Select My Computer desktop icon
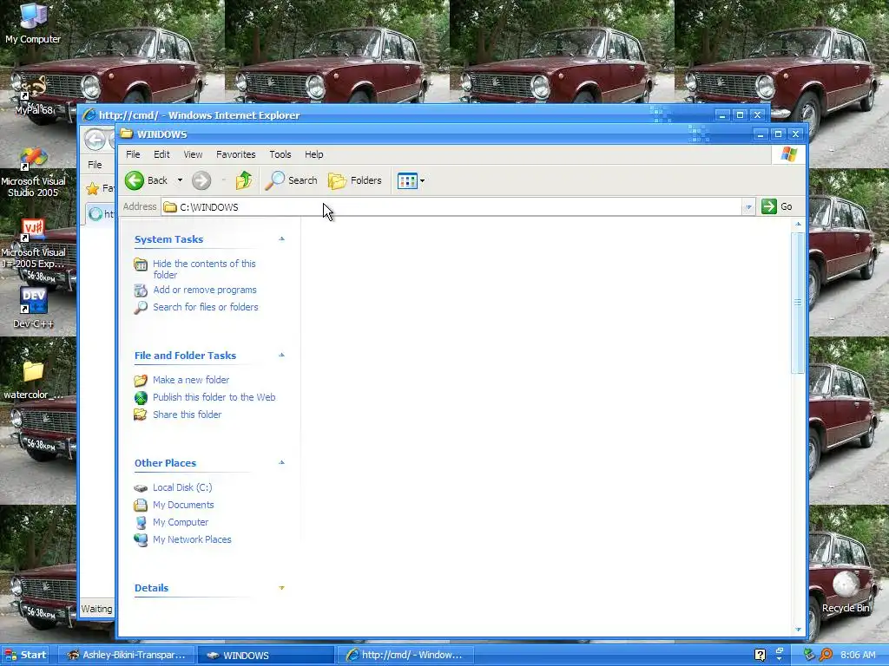 [33, 23]
